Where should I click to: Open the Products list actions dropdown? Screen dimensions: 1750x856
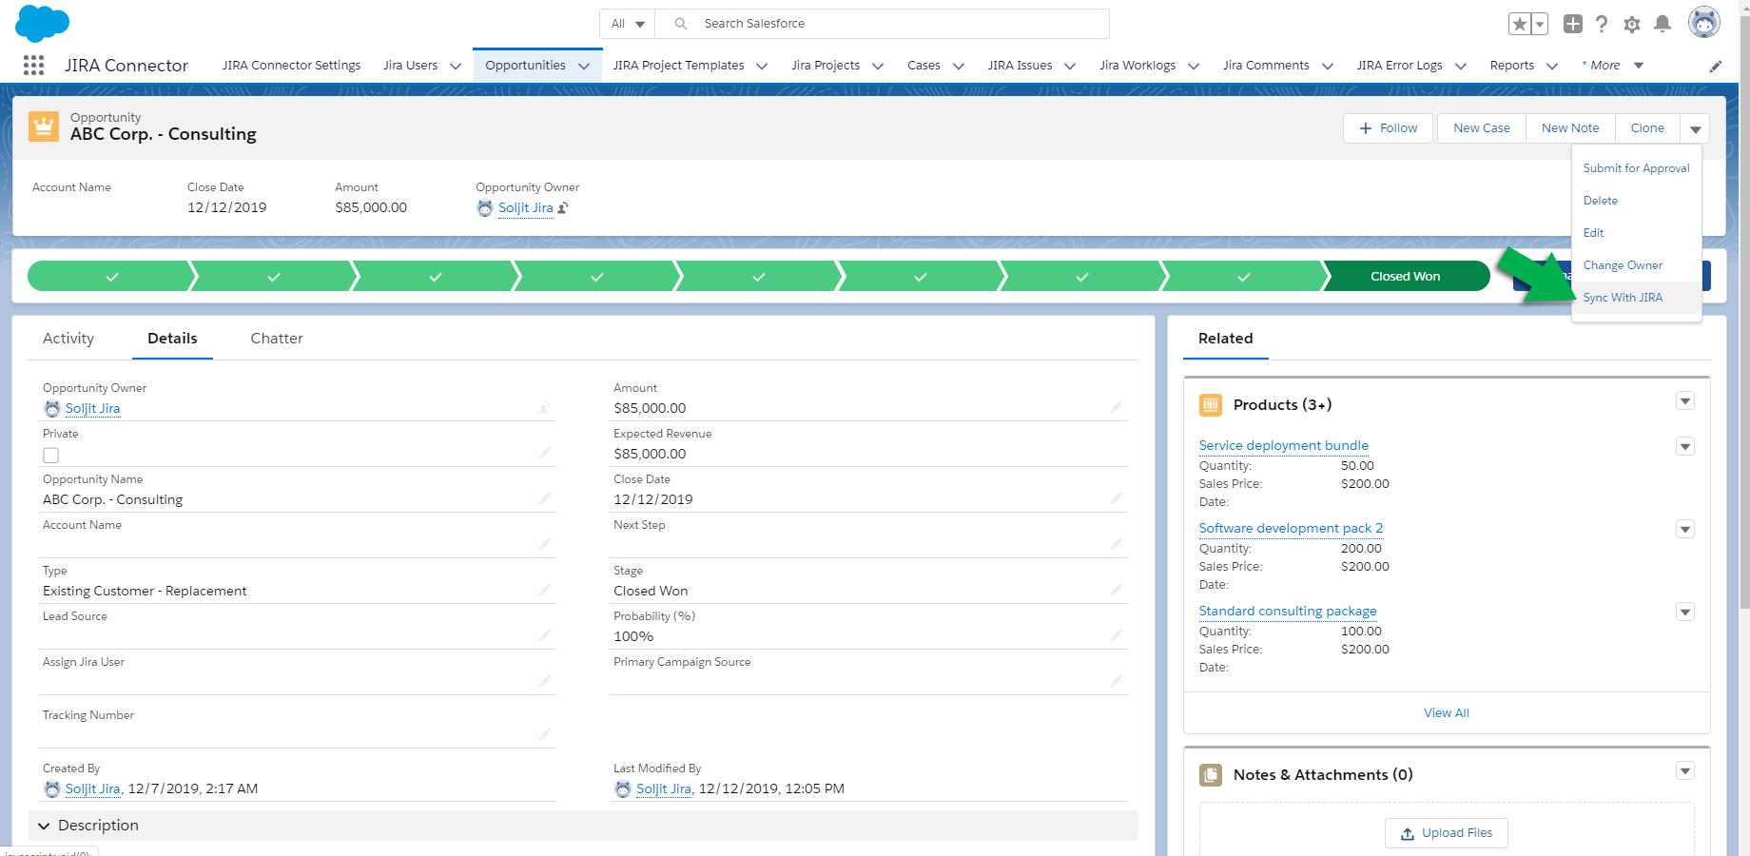(x=1685, y=401)
